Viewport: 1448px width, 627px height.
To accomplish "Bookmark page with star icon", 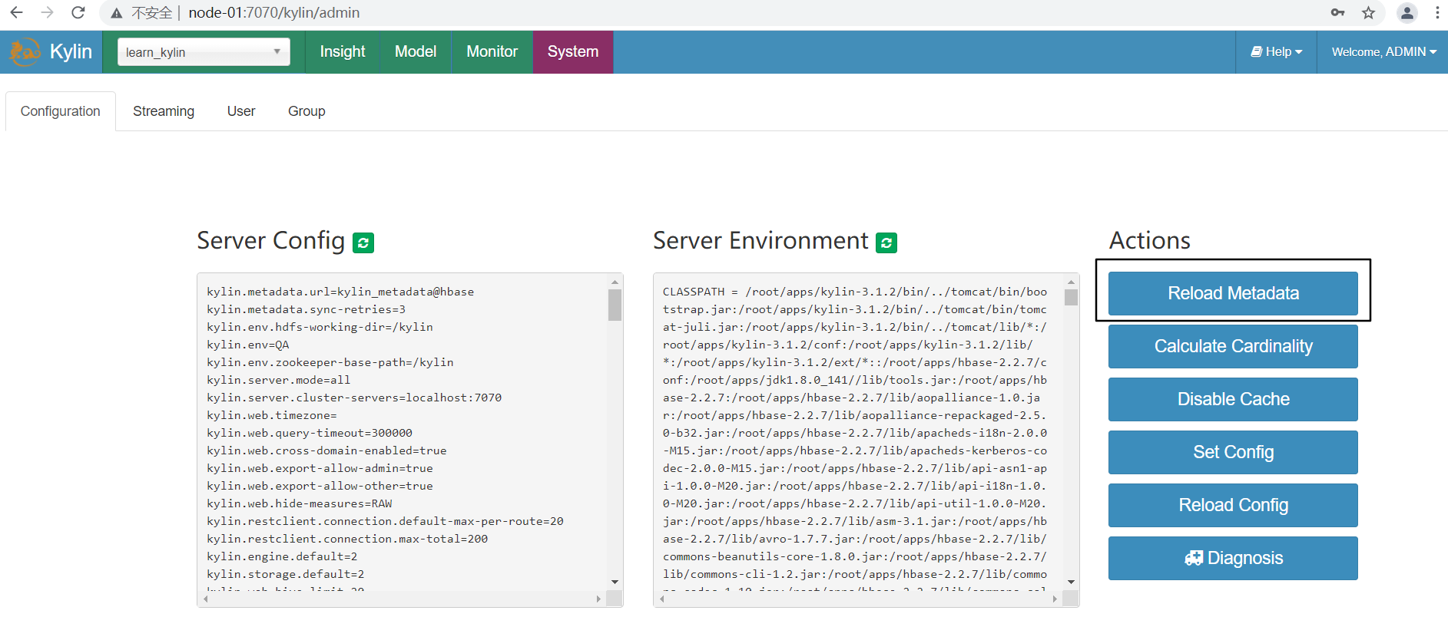I will click(1368, 13).
